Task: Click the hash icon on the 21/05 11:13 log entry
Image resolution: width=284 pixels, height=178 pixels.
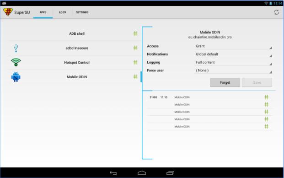Action: (x=266, y=97)
